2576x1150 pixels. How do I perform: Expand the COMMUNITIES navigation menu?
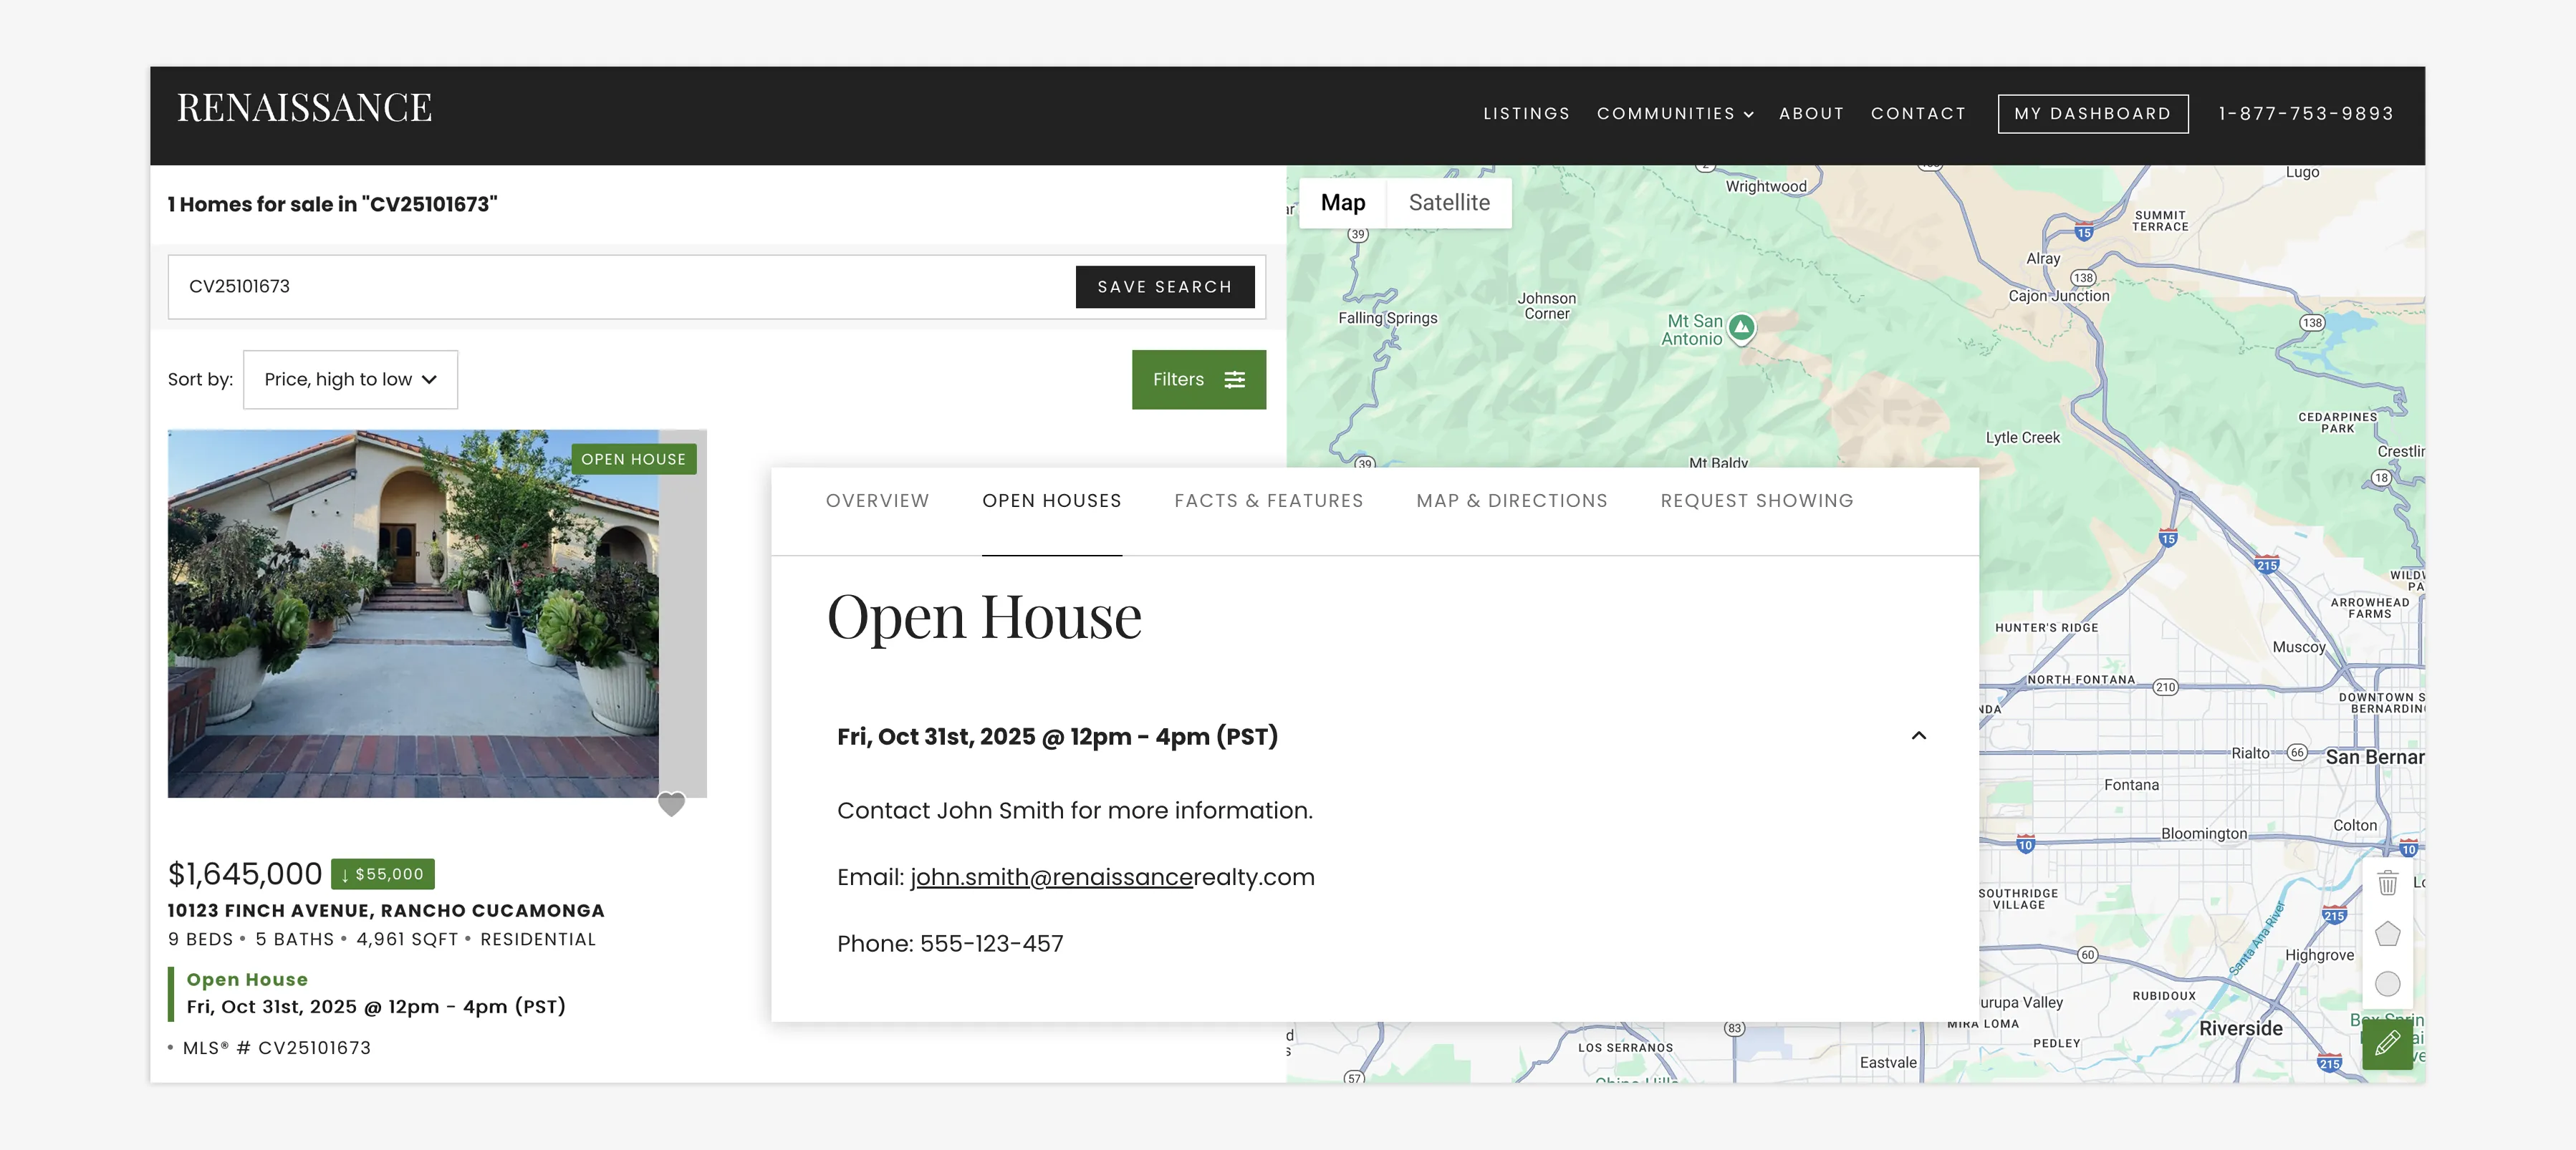[x=1674, y=113]
